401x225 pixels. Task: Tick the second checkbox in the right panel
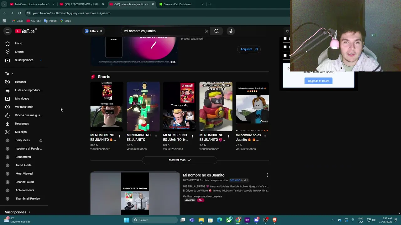coord(285,47)
